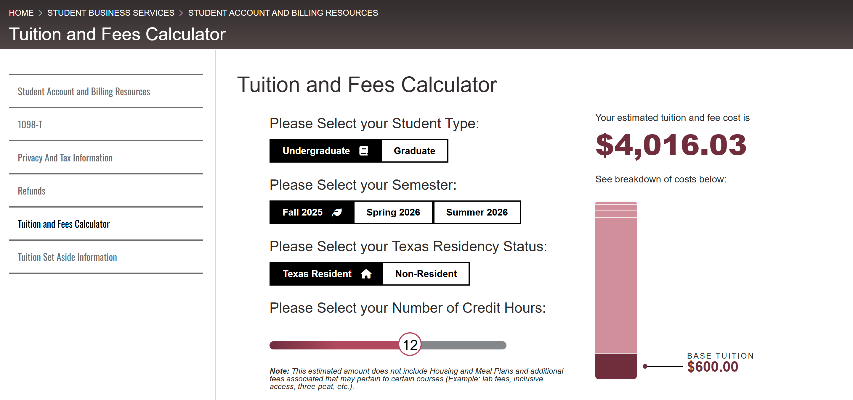Click the credit hours slider handle showing 12

(x=410, y=344)
